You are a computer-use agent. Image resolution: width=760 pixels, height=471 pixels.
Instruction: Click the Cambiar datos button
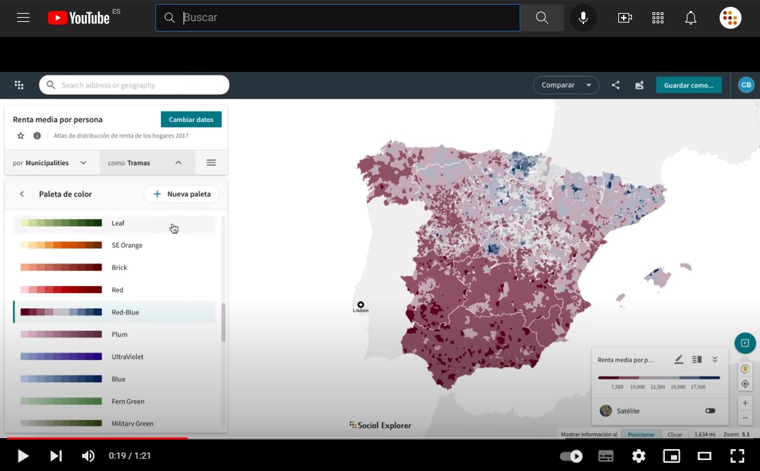coord(191,119)
